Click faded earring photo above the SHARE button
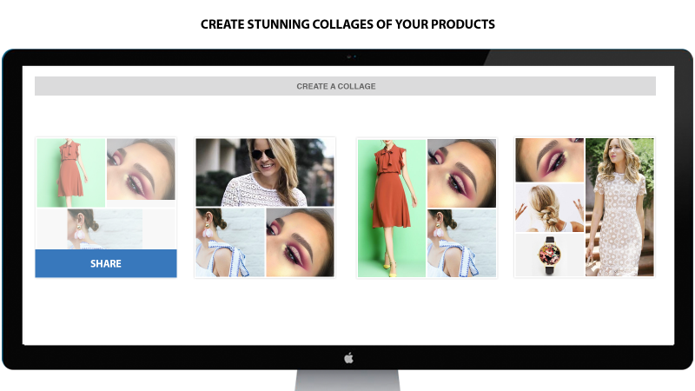 coord(105,229)
